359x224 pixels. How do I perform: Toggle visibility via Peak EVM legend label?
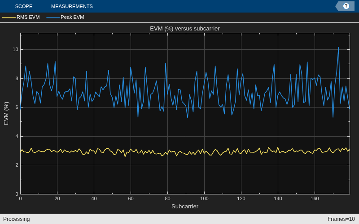[72, 17]
